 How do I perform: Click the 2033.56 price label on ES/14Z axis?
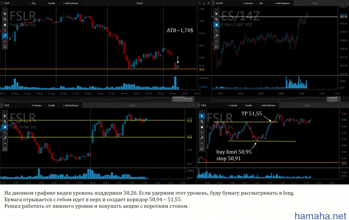[344, 17]
